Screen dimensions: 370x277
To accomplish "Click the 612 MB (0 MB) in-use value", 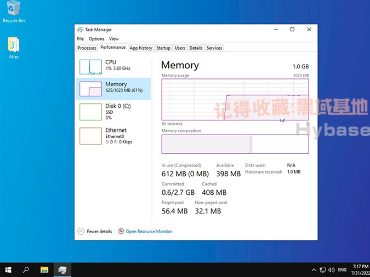I will [185, 174].
